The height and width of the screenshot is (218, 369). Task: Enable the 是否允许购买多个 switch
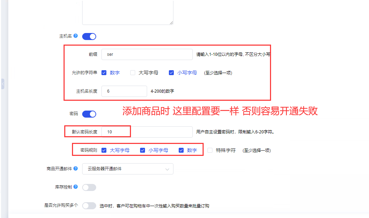tap(89, 206)
